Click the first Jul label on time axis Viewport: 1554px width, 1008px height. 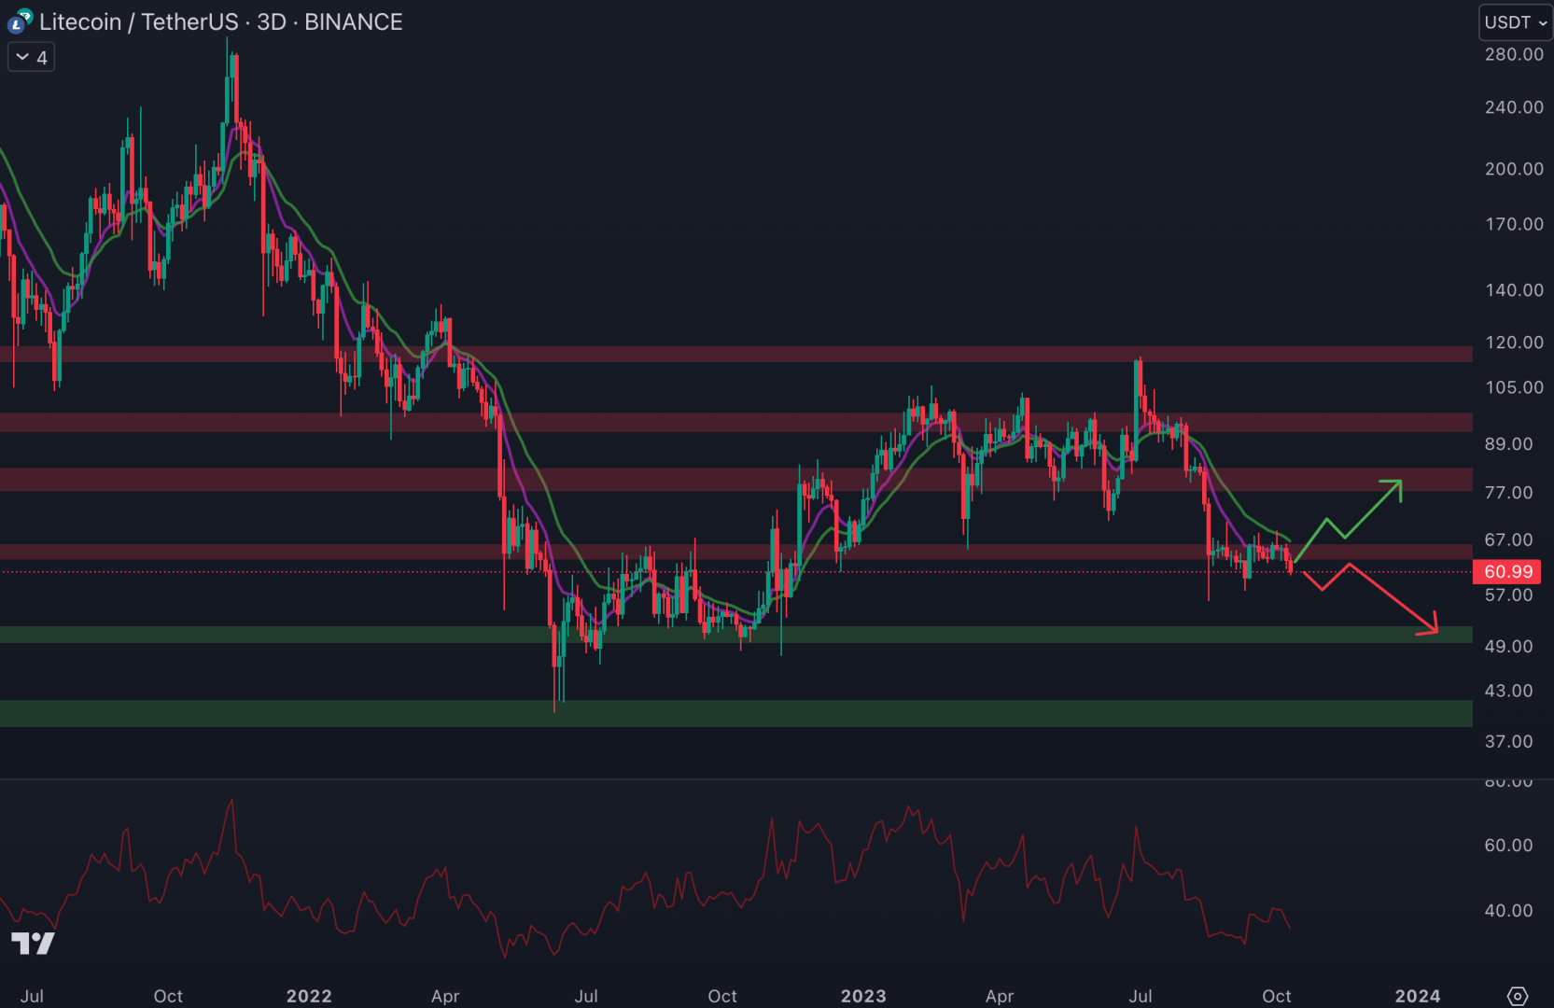point(32,996)
